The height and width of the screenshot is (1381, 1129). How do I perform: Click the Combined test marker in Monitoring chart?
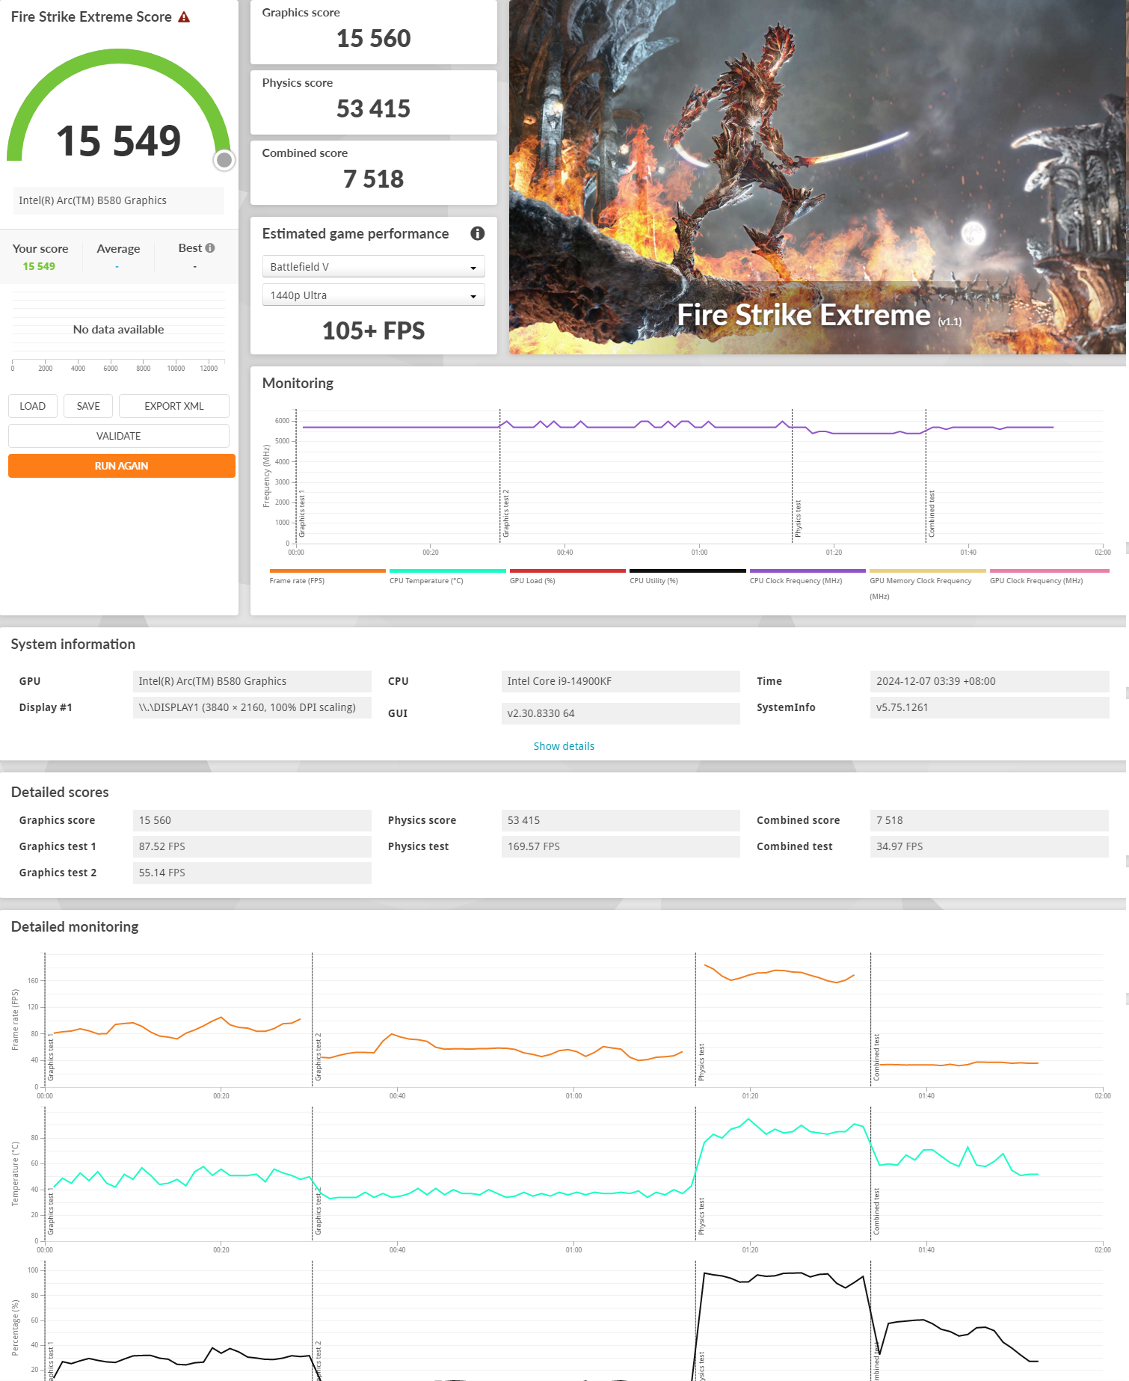click(x=932, y=514)
